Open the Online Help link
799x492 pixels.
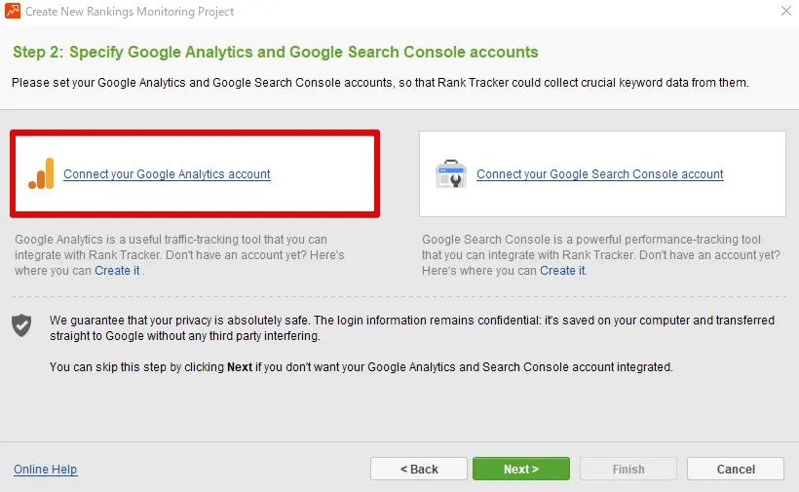(45, 470)
